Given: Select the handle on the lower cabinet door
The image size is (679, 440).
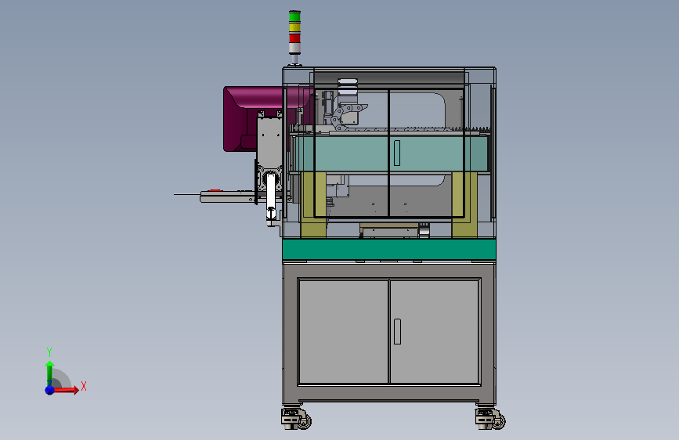Looking at the screenshot, I should point(397,331).
